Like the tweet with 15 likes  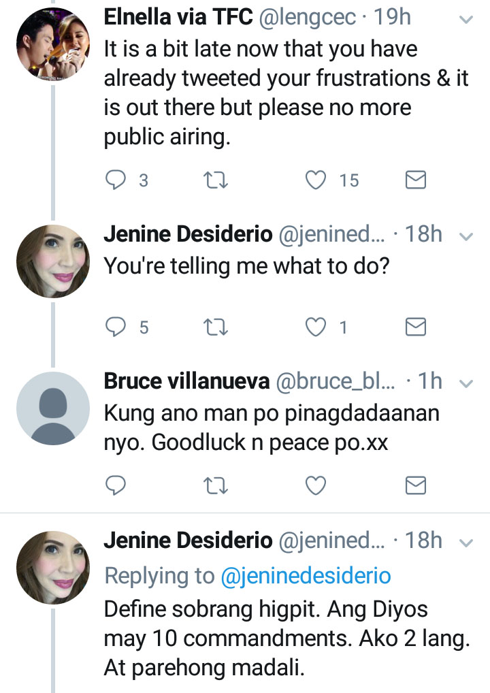click(315, 180)
